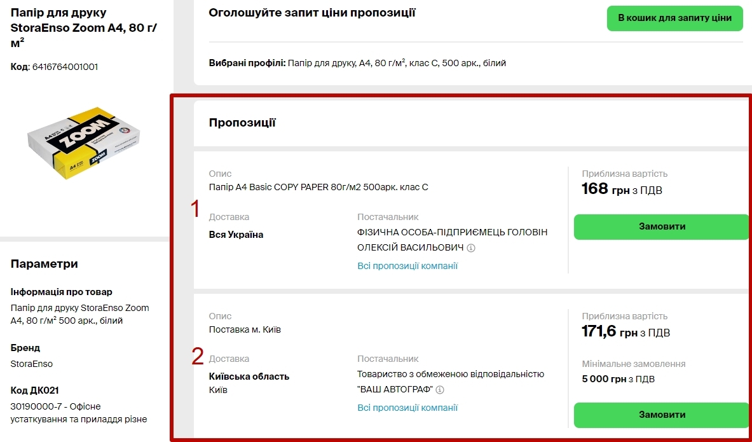The width and height of the screenshot is (752, 442).
Task: Click the Вибрані профілі description line
Action: pos(357,63)
